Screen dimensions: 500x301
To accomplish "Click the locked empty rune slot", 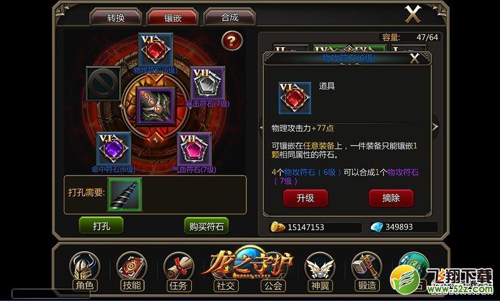I will [104, 83].
